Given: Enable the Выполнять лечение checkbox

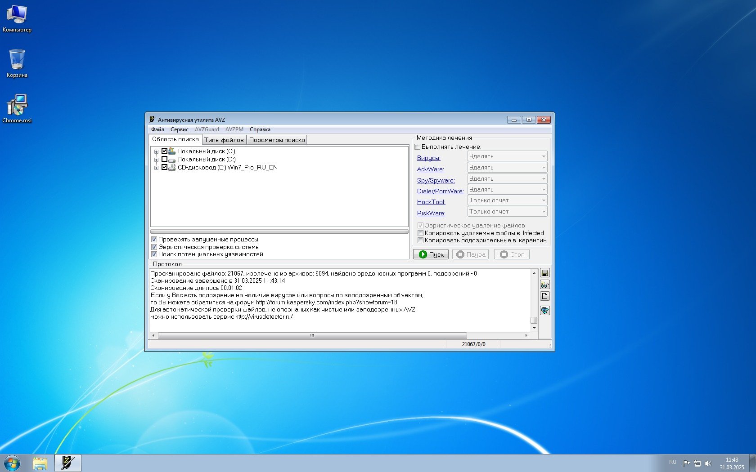Looking at the screenshot, I should [418, 147].
